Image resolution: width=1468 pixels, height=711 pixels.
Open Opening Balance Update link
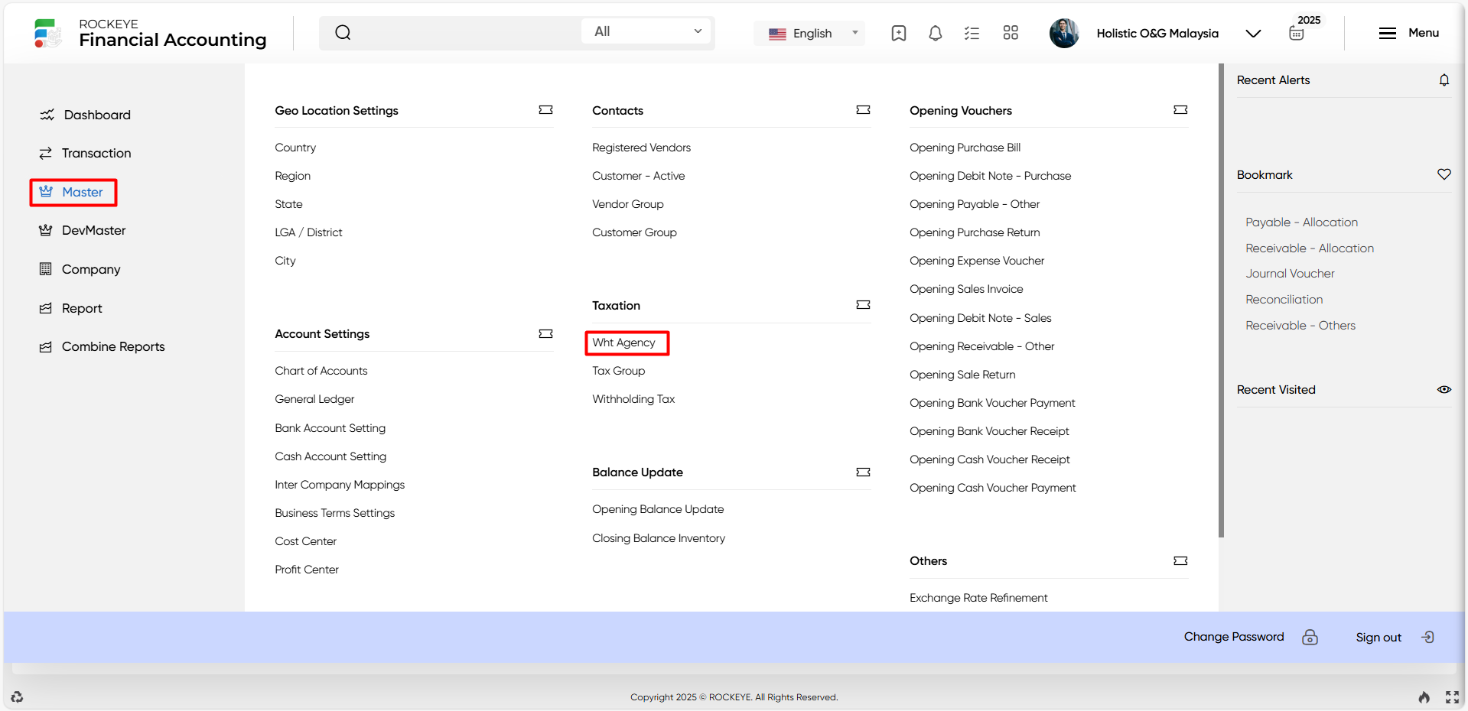pos(658,509)
